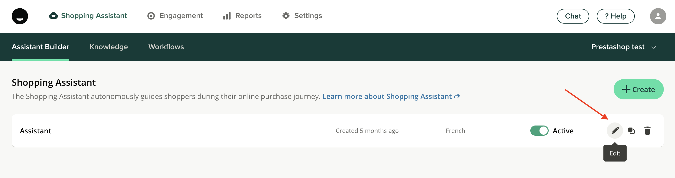Toggle the Active switch for the Assistant
Image resolution: width=675 pixels, height=178 pixels.
tap(539, 131)
